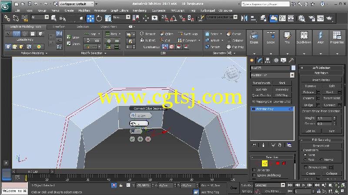The height and width of the screenshot is (195, 348).
Task: Click the Repeat Last button
Action: (321, 146)
